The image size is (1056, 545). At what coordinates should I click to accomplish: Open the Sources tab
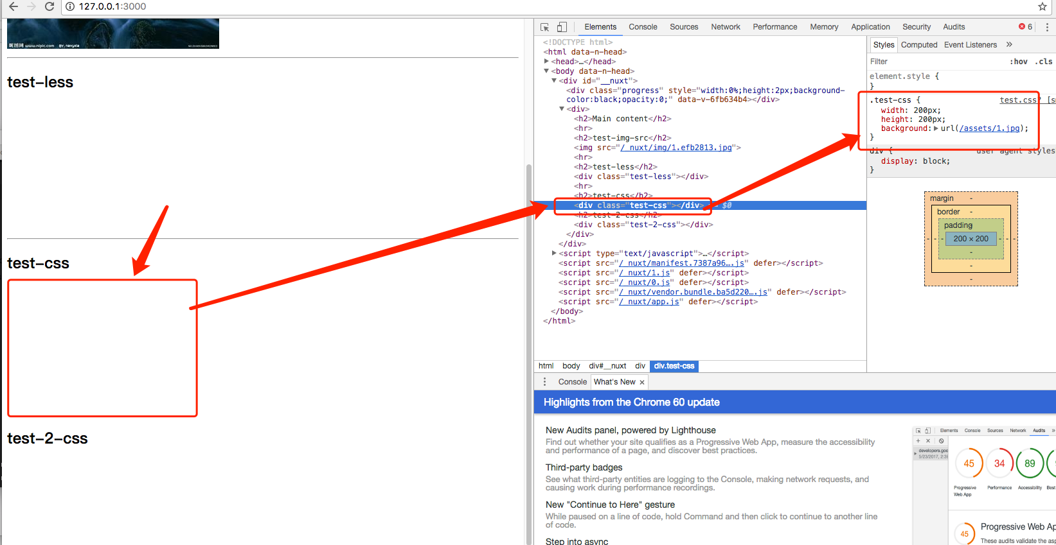[684, 27]
